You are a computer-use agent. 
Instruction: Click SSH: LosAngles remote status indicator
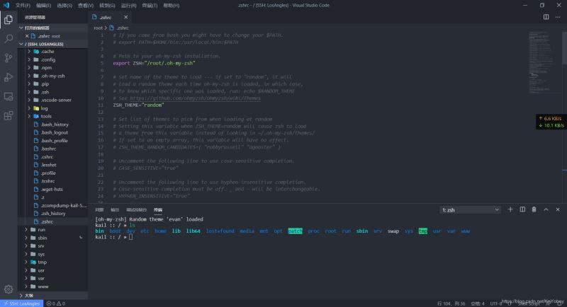coord(21,303)
